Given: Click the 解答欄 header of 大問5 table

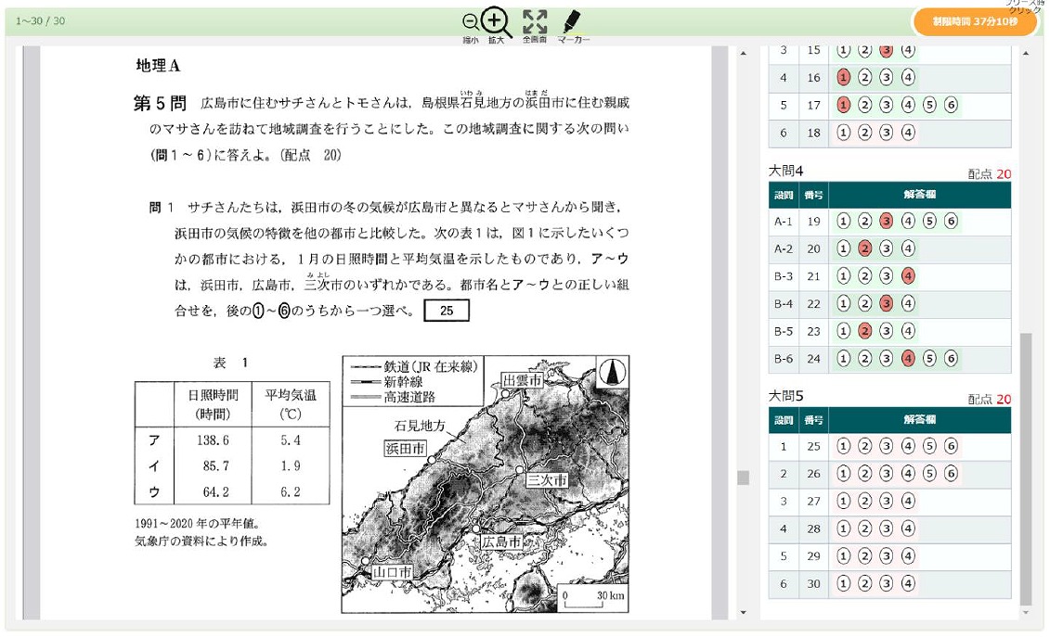Looking at the screenshot, I should [919, 419].
